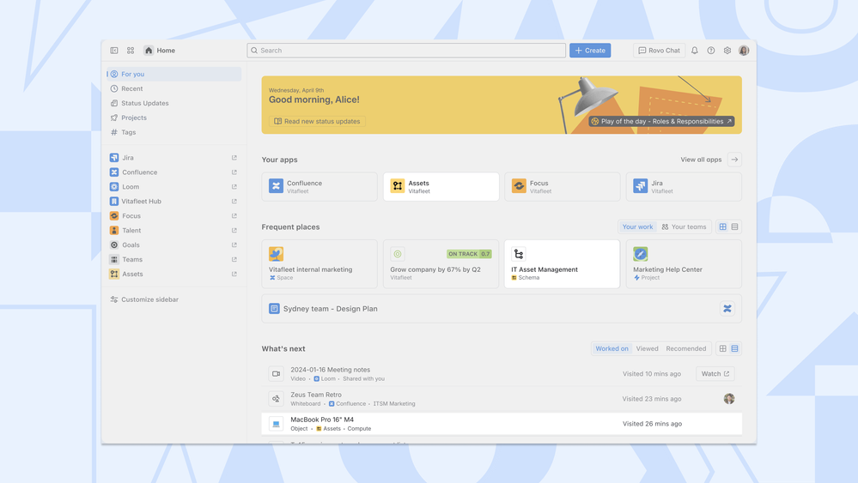Open Assets from the sidebar
The image size is (858, 483).
tap(174, 275)
